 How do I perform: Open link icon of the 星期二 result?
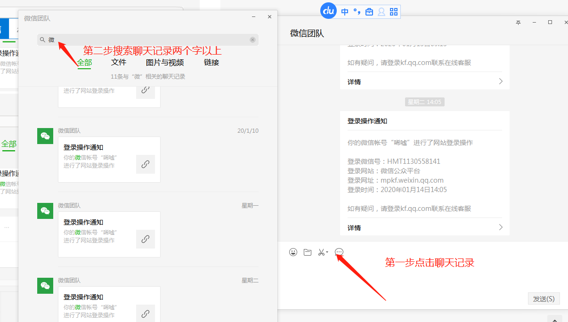point(146,314)
